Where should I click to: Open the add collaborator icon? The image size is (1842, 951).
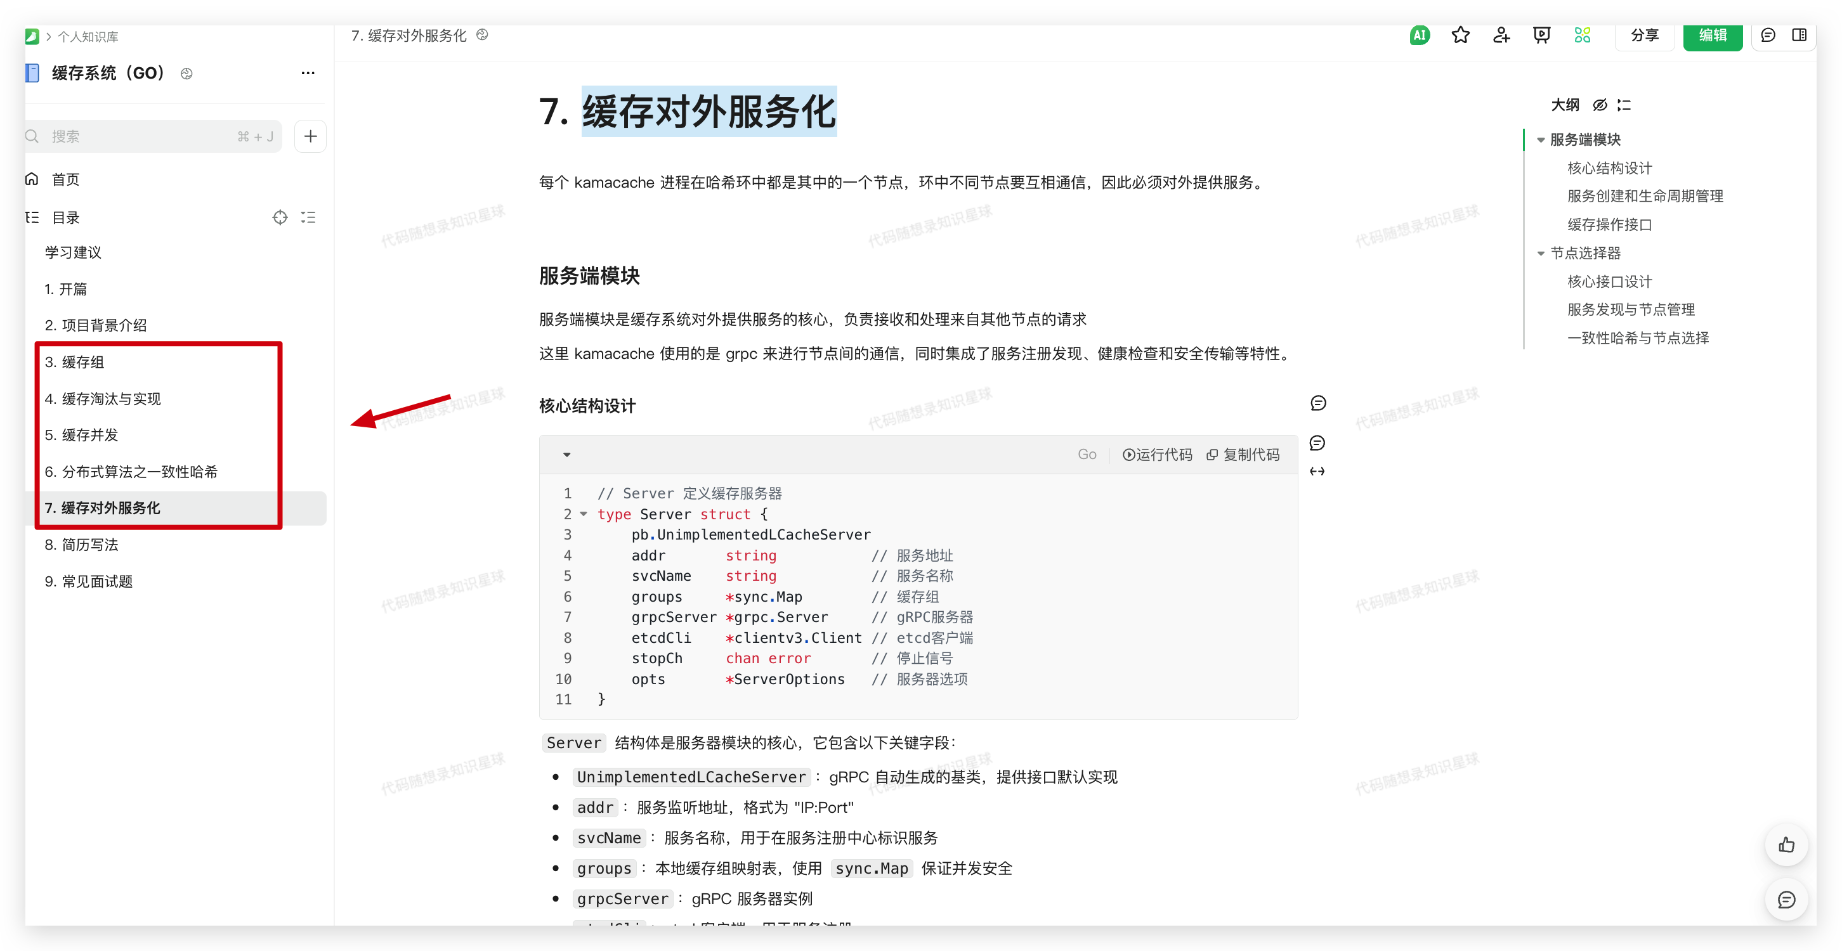pos(1501,35)
